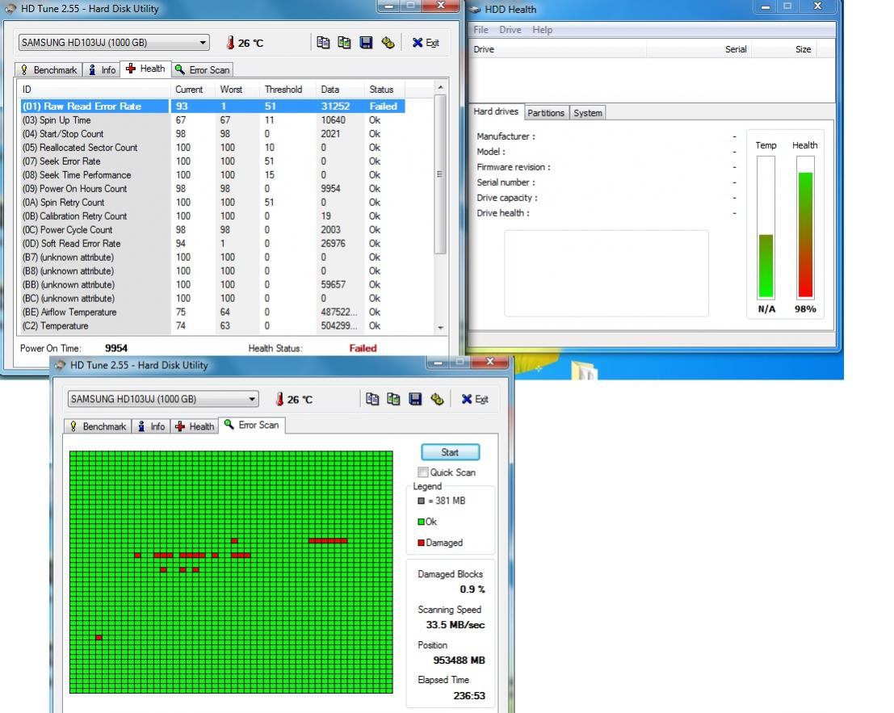Viewport: 894px width, 713px height.
Task: Click Exit in lower HD Tune window
Action: pyautogui.click(x=474, y=399)
